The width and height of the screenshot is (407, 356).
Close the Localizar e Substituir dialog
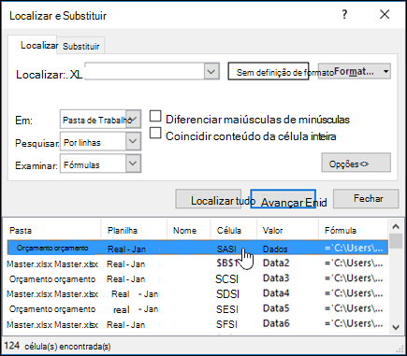[x=385, y=14]
